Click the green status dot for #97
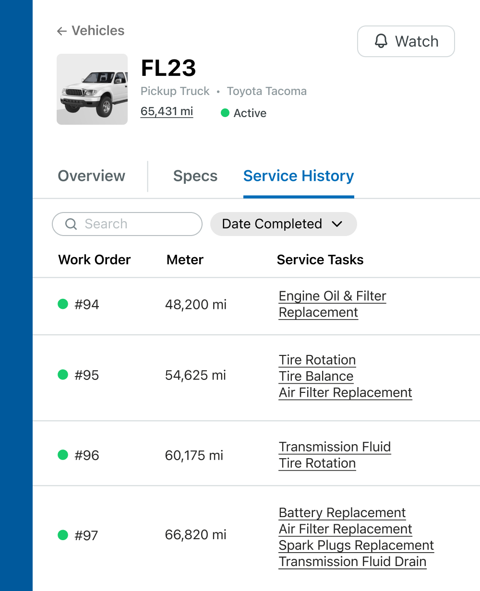 63,535
